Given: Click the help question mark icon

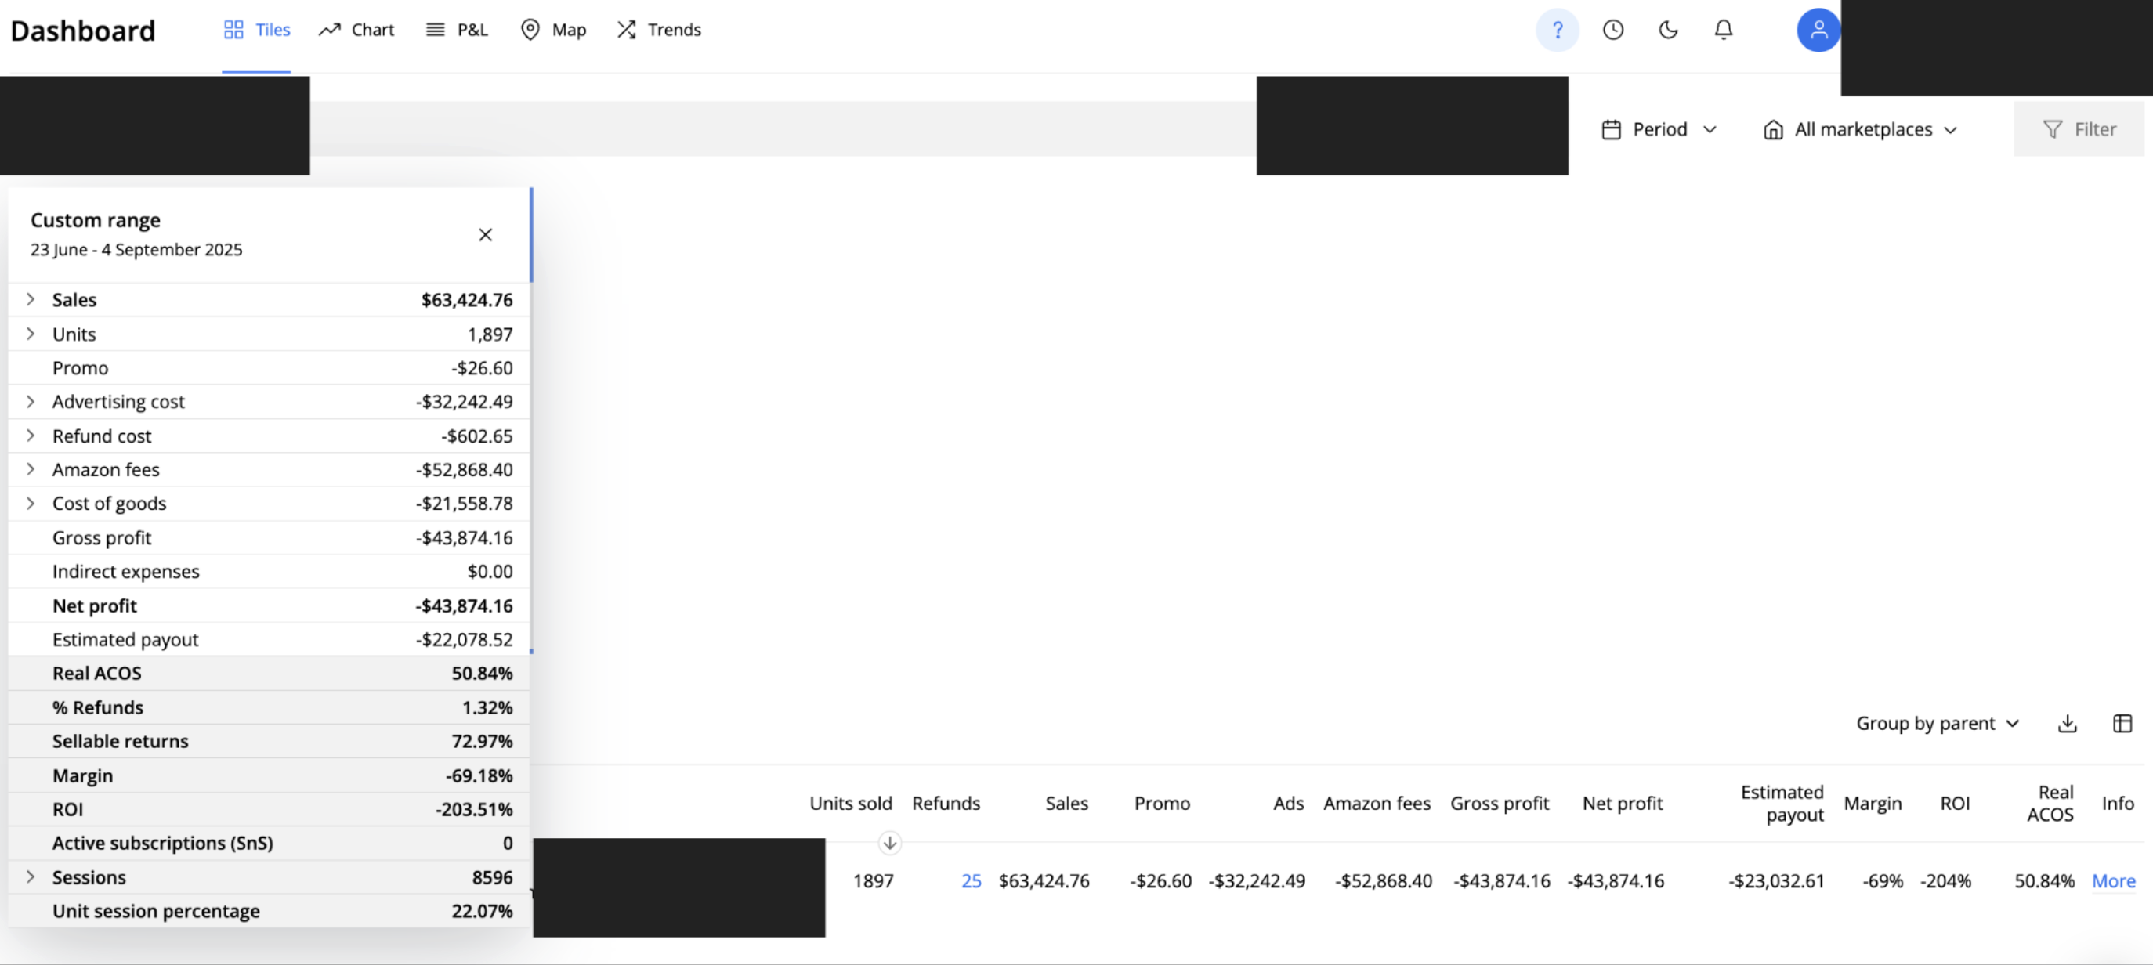Looking at the screenshot, I should [x=1557, y=30].
